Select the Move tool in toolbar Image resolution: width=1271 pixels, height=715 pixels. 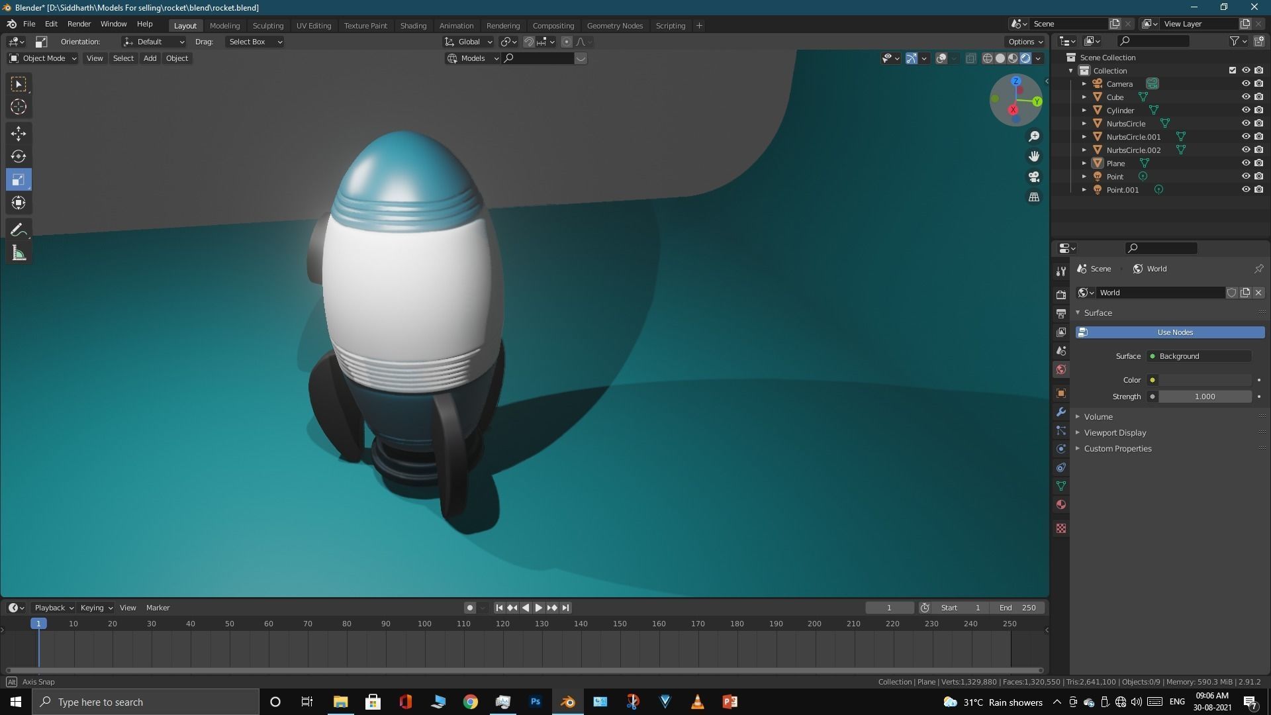coord(19,134)
